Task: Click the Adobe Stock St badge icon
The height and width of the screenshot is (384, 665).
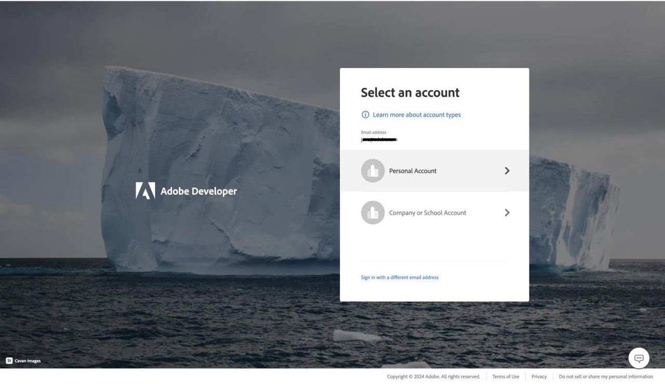Action: 9,361
